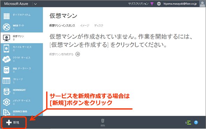Expand the Microsoft Azure header chevron

coord(36,4)
